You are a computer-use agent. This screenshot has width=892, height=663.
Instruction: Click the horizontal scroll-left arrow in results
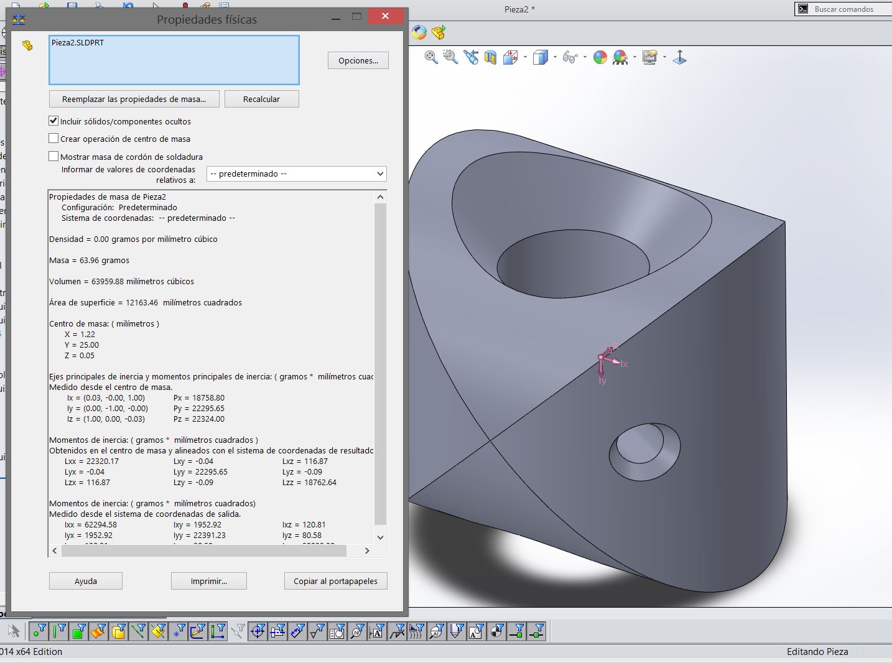point(55,550)
